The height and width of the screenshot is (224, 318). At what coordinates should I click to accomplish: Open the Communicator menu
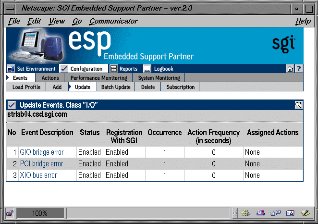[x=113, y=21]
